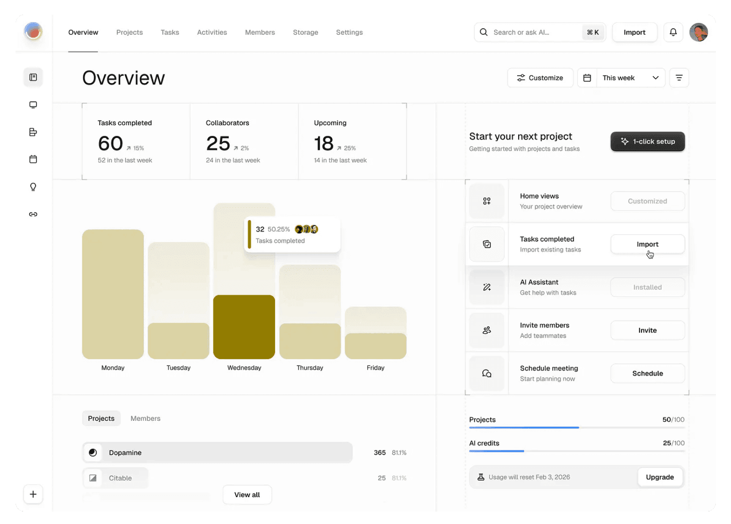Click the app logo in top-left corner

(x=33, y=32)
